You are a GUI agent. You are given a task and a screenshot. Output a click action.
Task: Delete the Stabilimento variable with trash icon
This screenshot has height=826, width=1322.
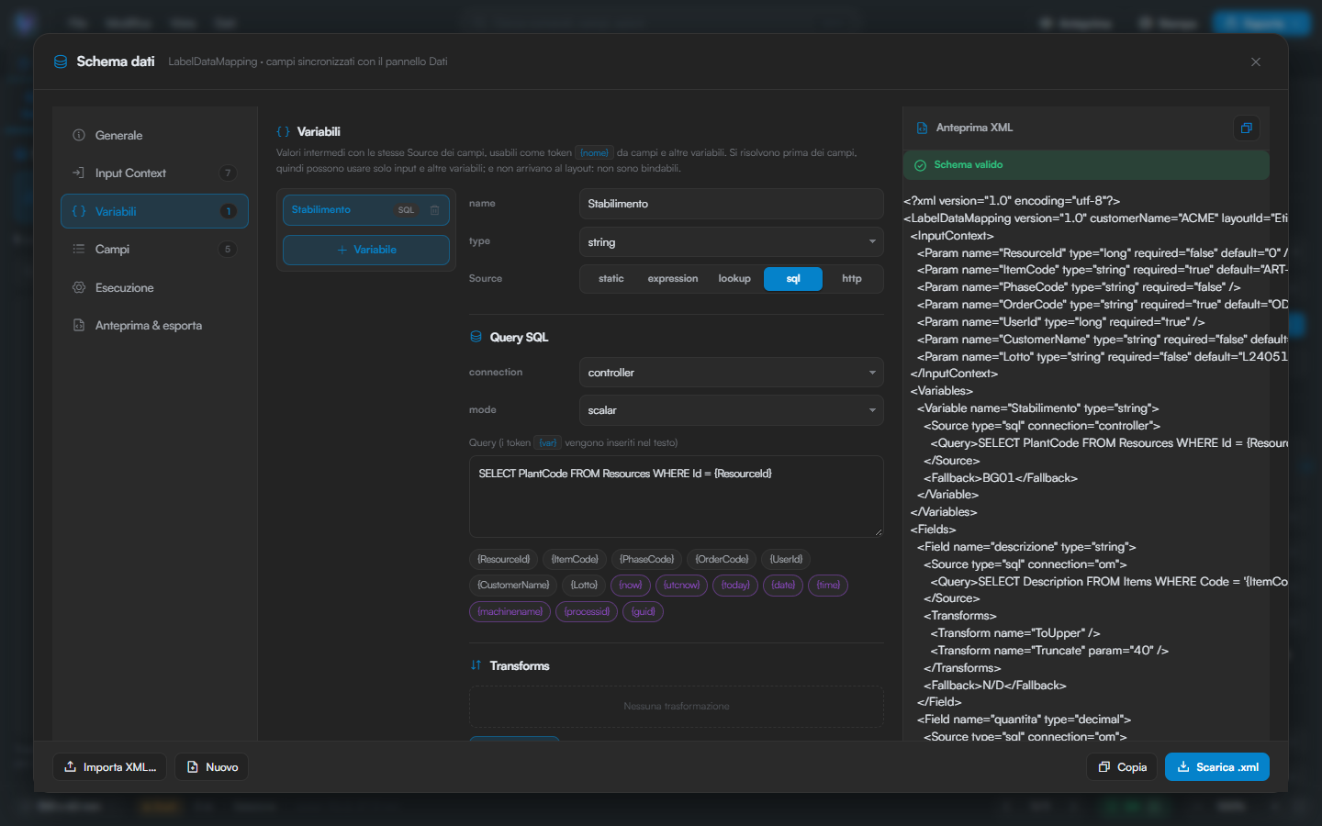pyautogui.click(x=434, y=210)
